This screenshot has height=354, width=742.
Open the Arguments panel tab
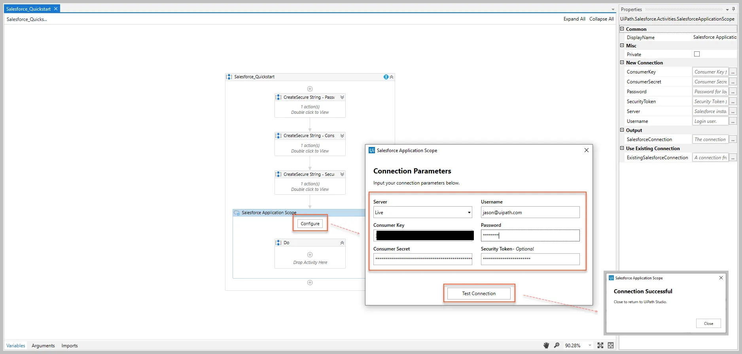click(43, 346)
